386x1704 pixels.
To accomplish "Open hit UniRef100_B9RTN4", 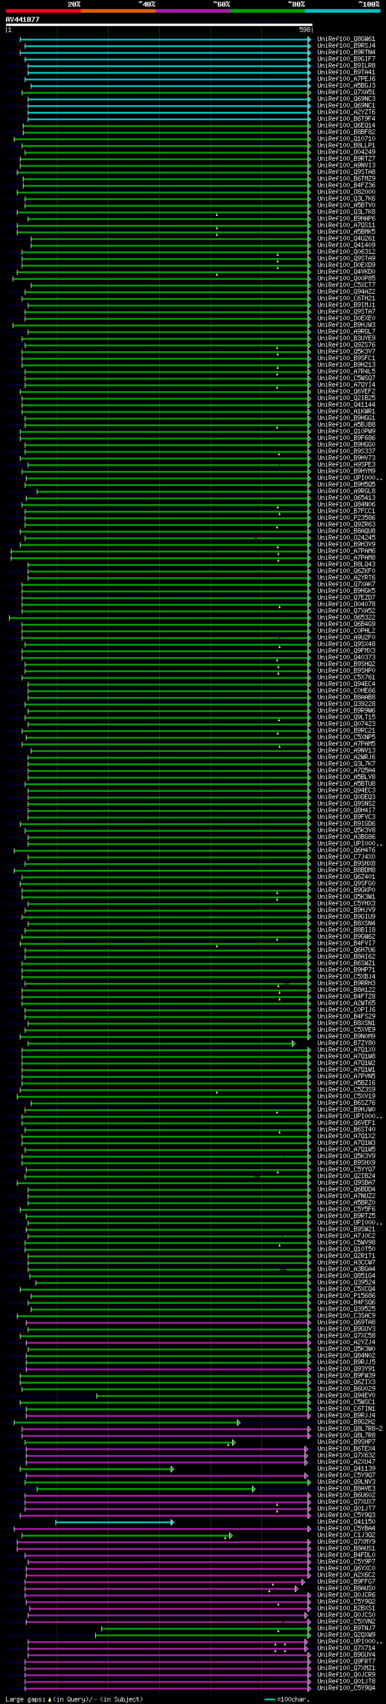I will [346, 52].
